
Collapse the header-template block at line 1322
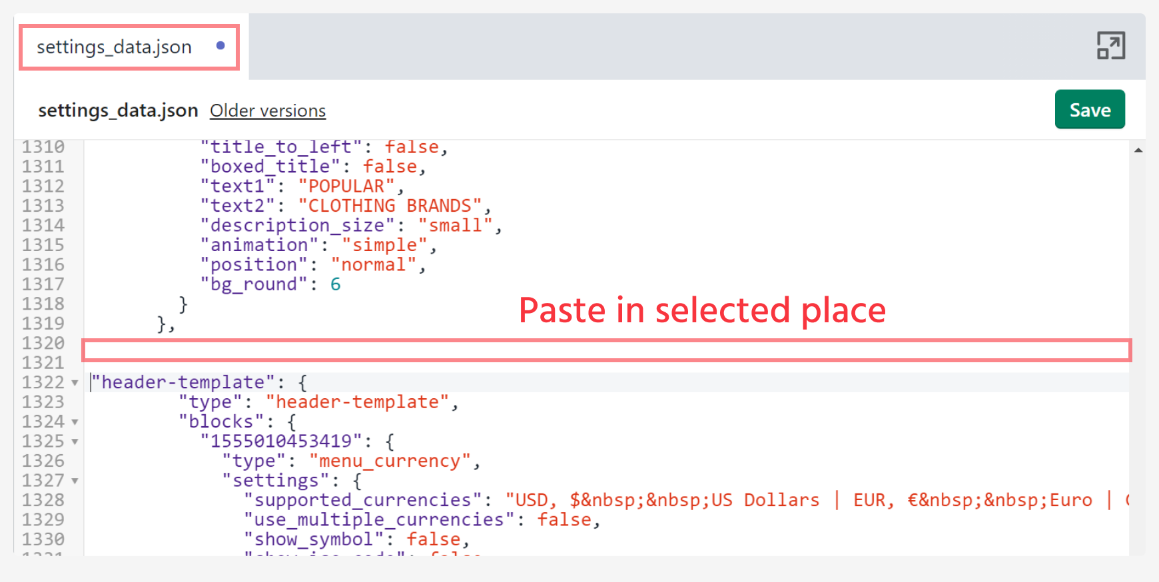(75, 383)
